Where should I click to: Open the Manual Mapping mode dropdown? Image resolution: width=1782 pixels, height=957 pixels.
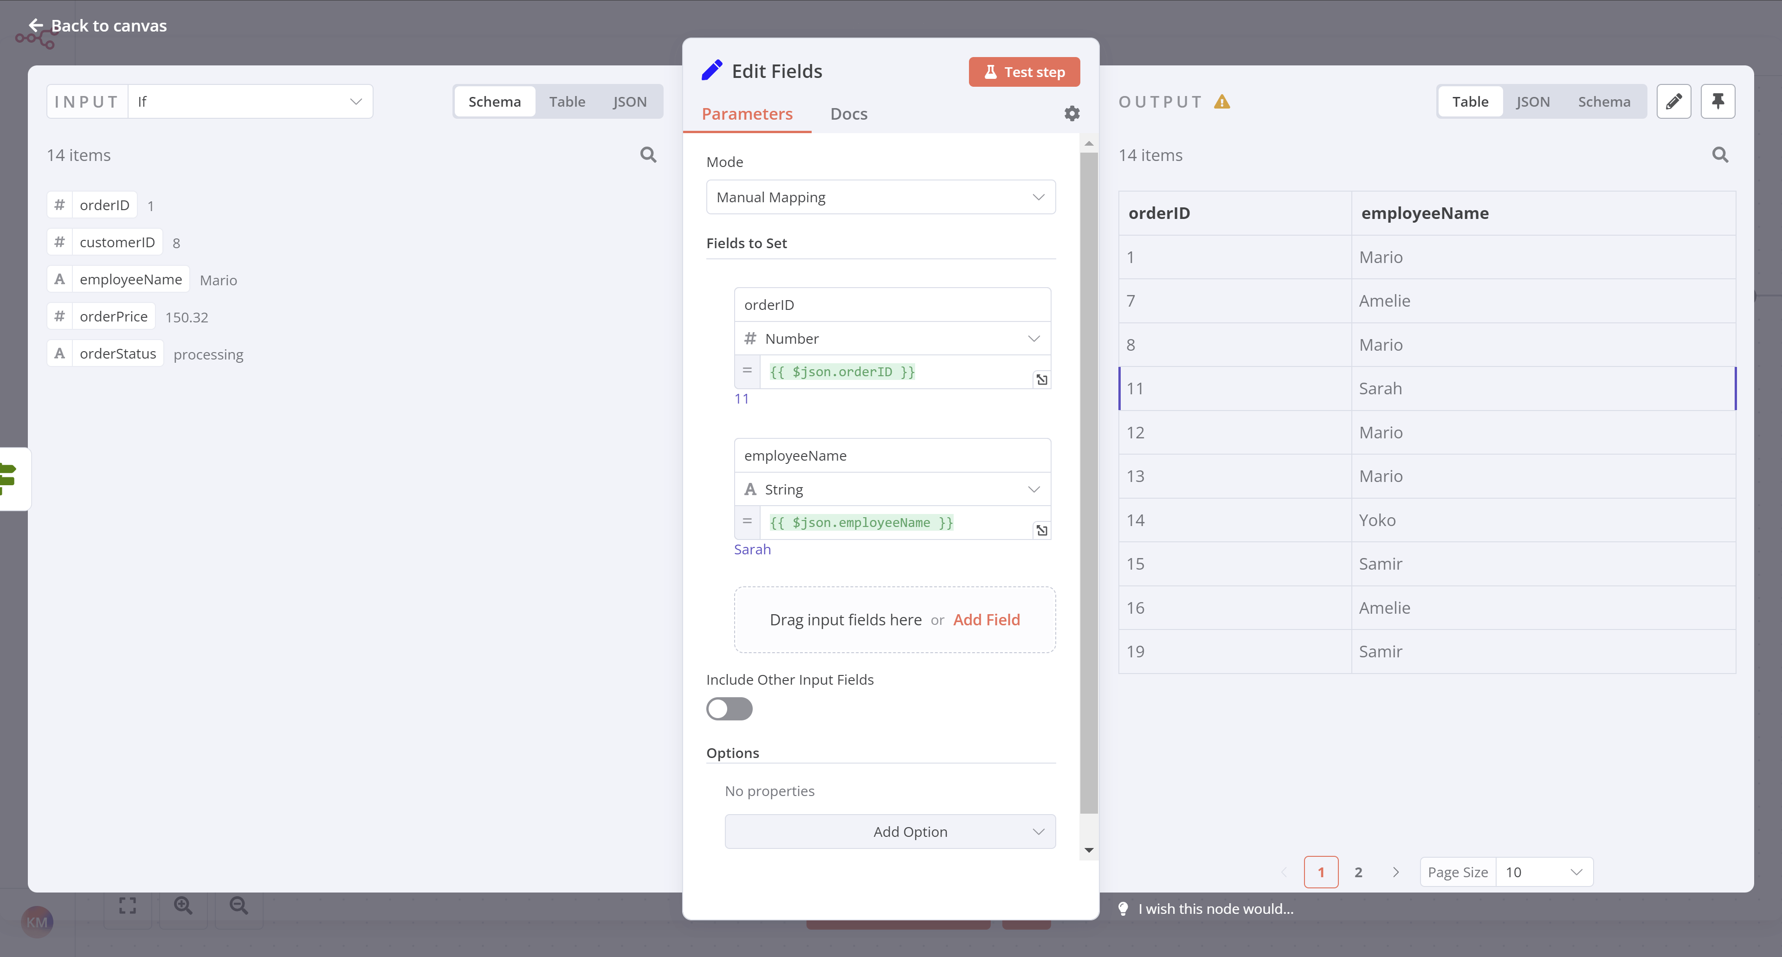pyautogui.click(x=880, y=196)
